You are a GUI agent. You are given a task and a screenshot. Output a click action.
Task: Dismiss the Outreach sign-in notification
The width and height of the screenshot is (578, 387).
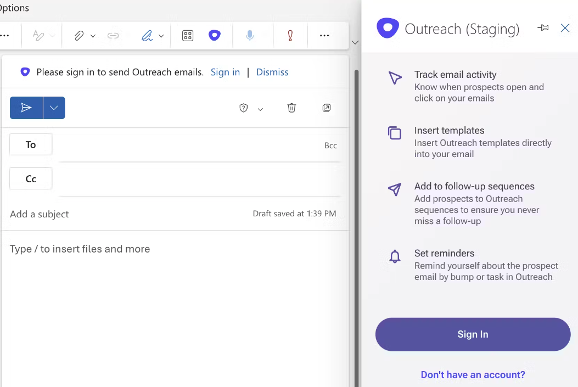coord(272,72)
